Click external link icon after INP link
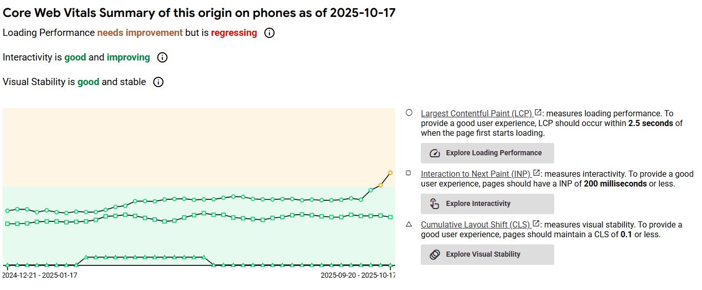This screenshot has width=702, height=290. click(536, 173)
